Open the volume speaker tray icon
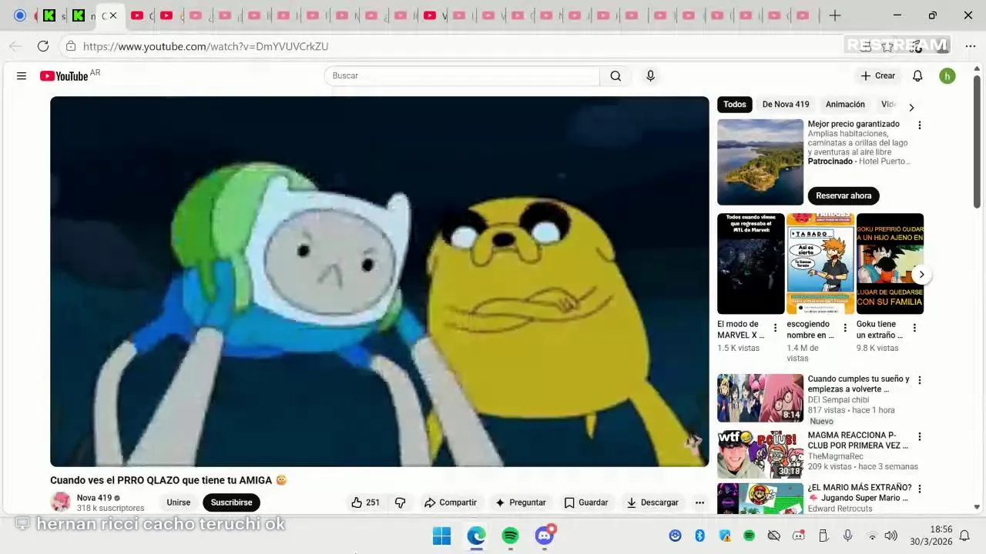Image resolution: width=986 pixels, height=554 pixels. click(x=890, y=536)
